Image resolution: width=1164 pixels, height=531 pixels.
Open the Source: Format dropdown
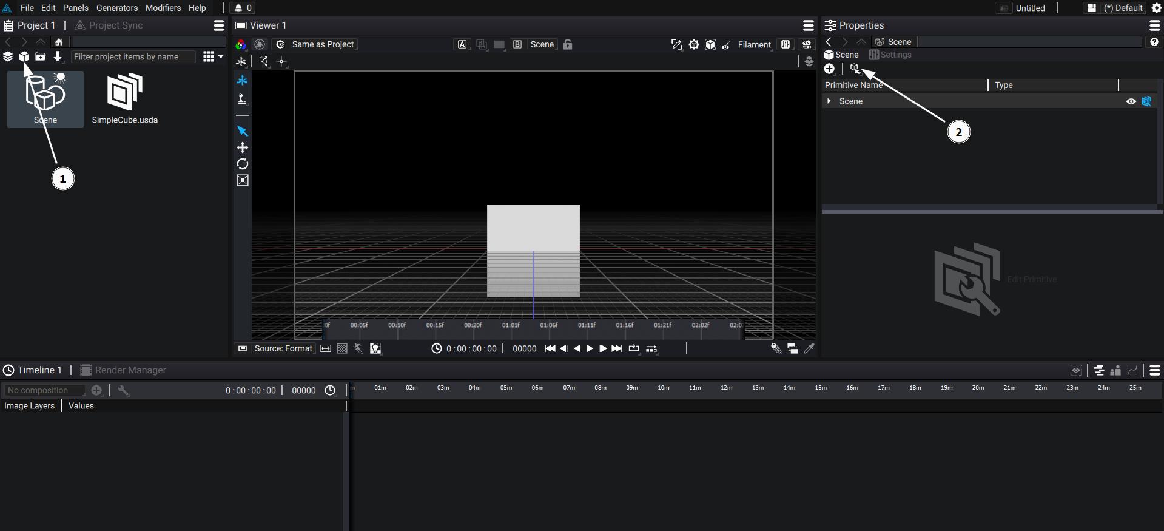click(276, 348)
